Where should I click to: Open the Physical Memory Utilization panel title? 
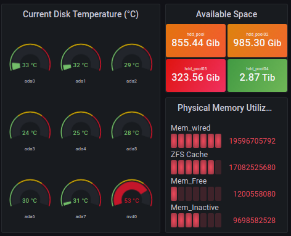coord(224,108)
